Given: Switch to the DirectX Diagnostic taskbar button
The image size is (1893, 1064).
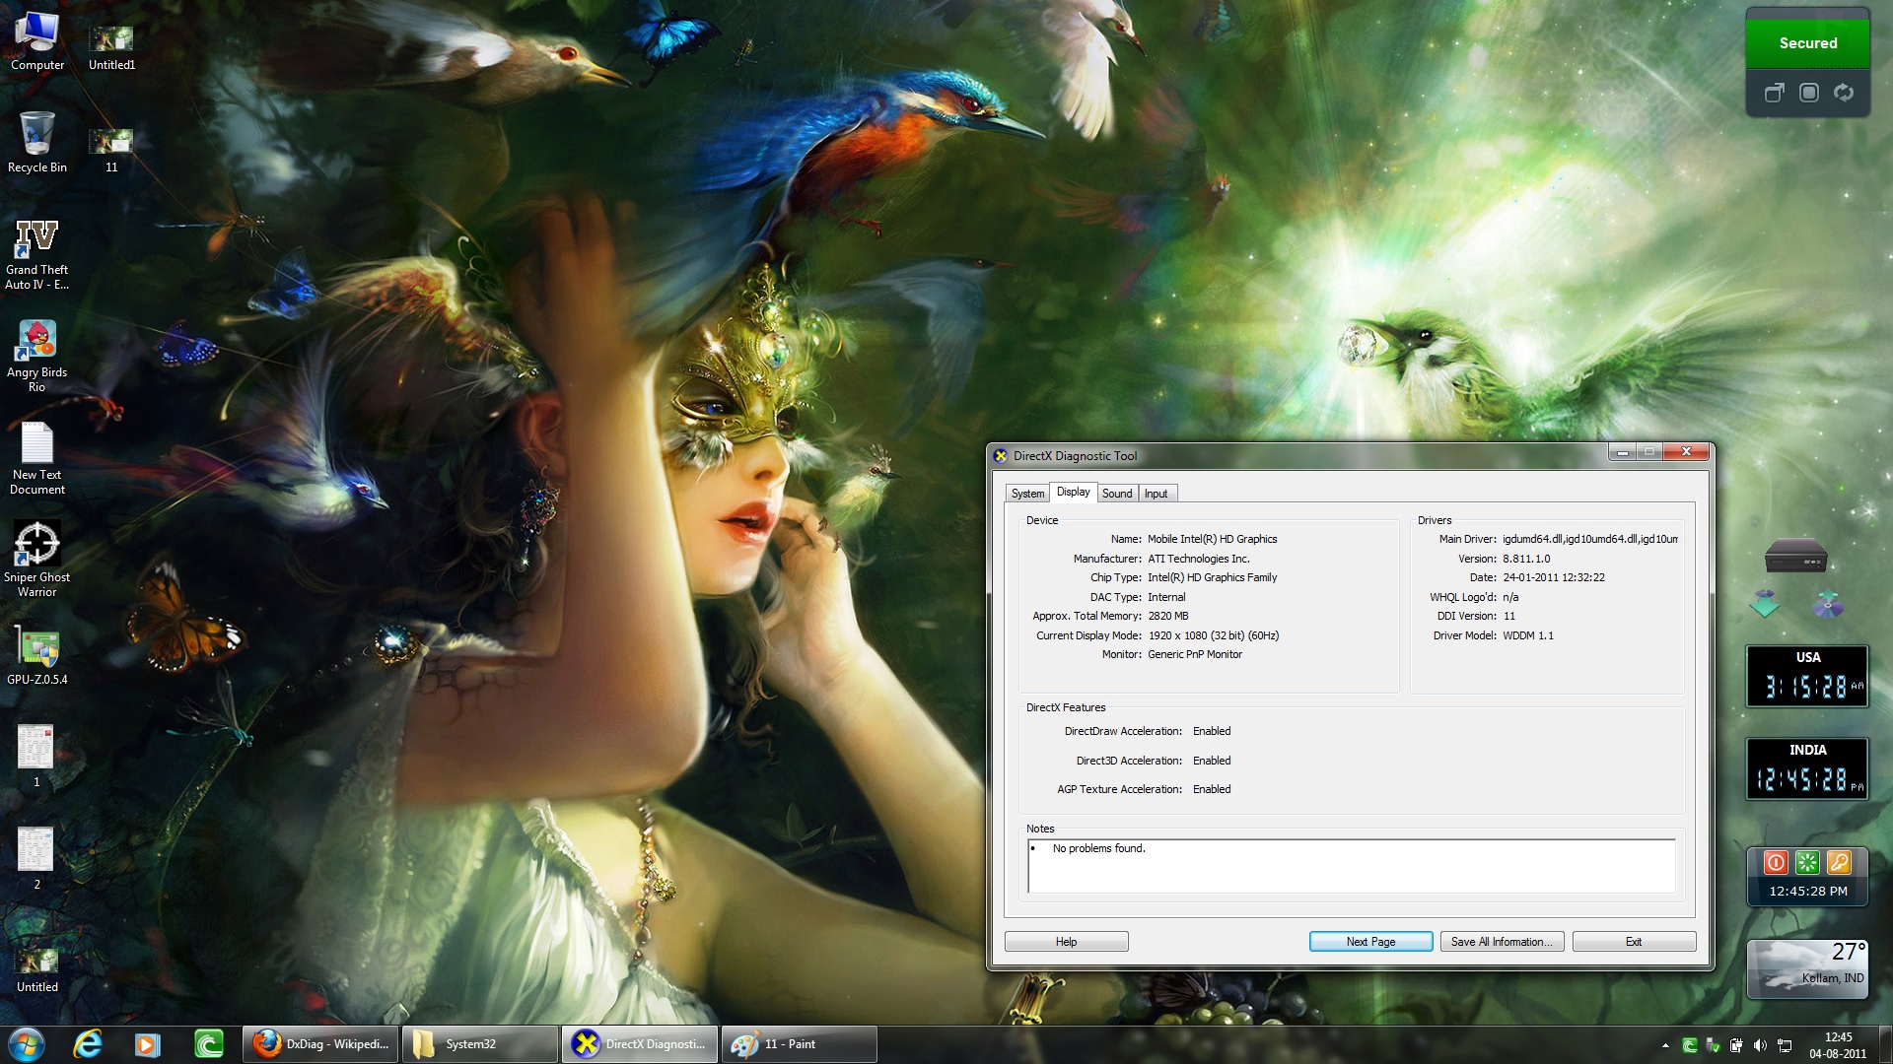Looking at the screenshot, I should pyautogui.click(x=640, y=1044).
